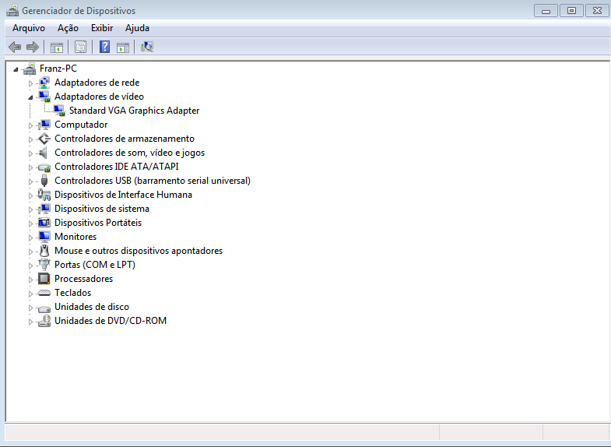Image resolution: width=611 pixels, height=447 pixels.
Task: Collapse Adaptadores de vídeo
Action: pyautogui.click(x=30, y=97)
